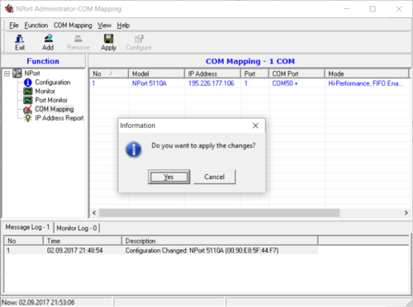Click the COM50 + cell
Image resolution: width=413 pixels, height=307 pixels.
coord(285,83)
